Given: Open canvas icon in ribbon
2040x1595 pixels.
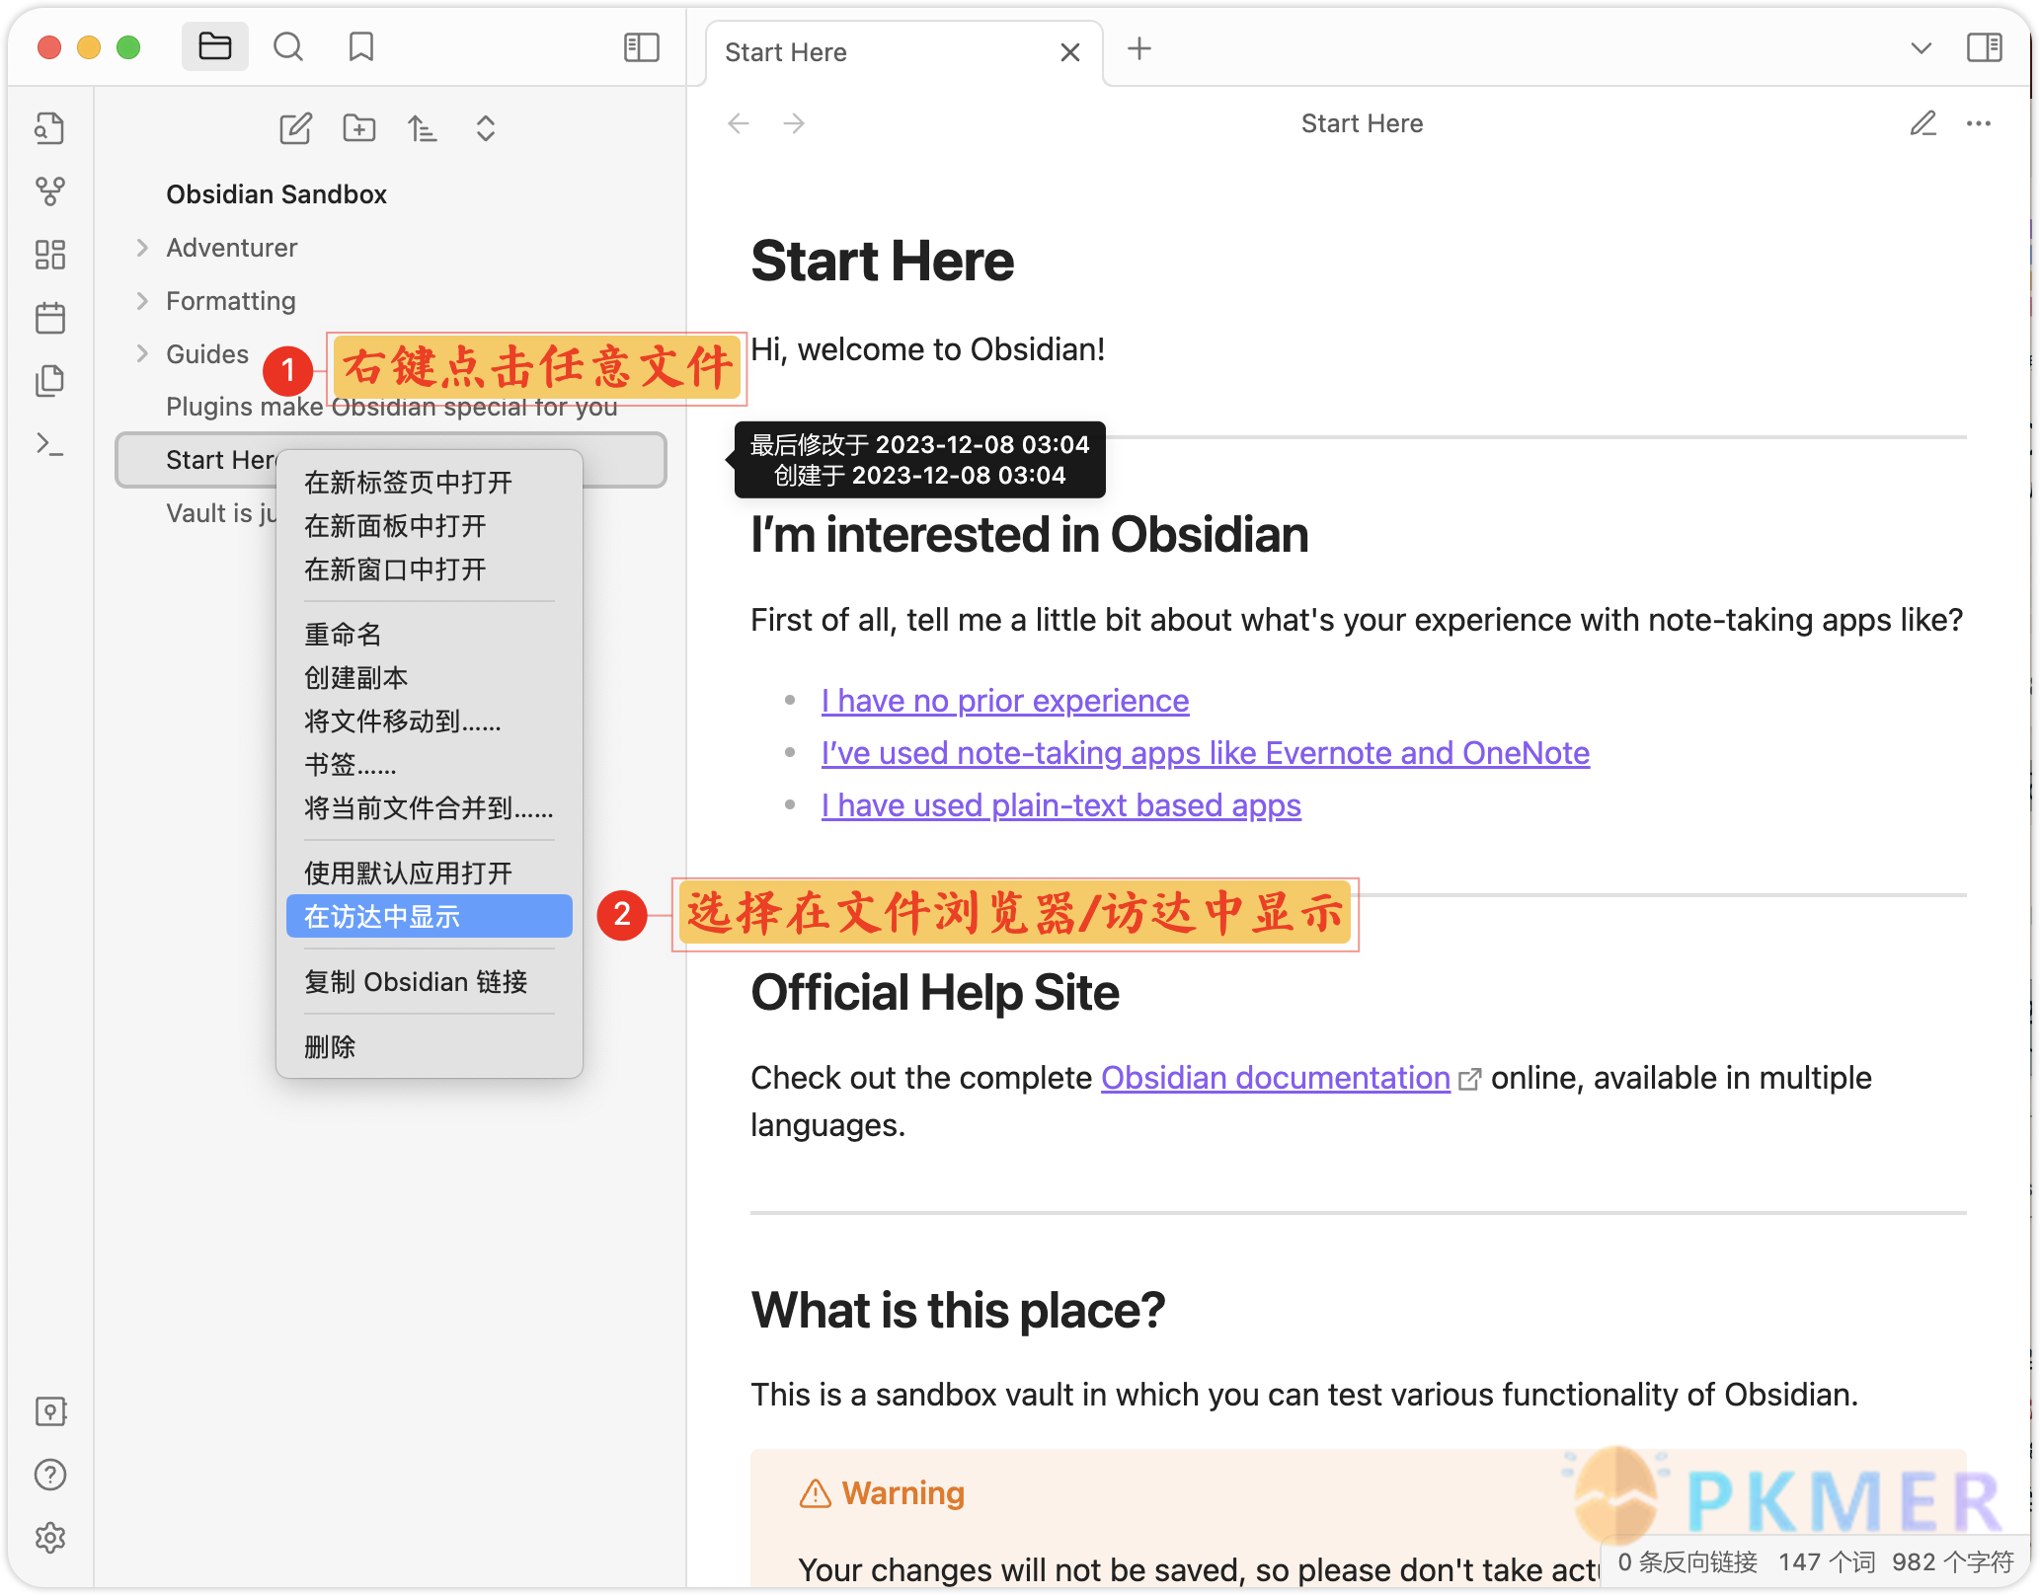Looking at the screenshot, I should [50, 255].
